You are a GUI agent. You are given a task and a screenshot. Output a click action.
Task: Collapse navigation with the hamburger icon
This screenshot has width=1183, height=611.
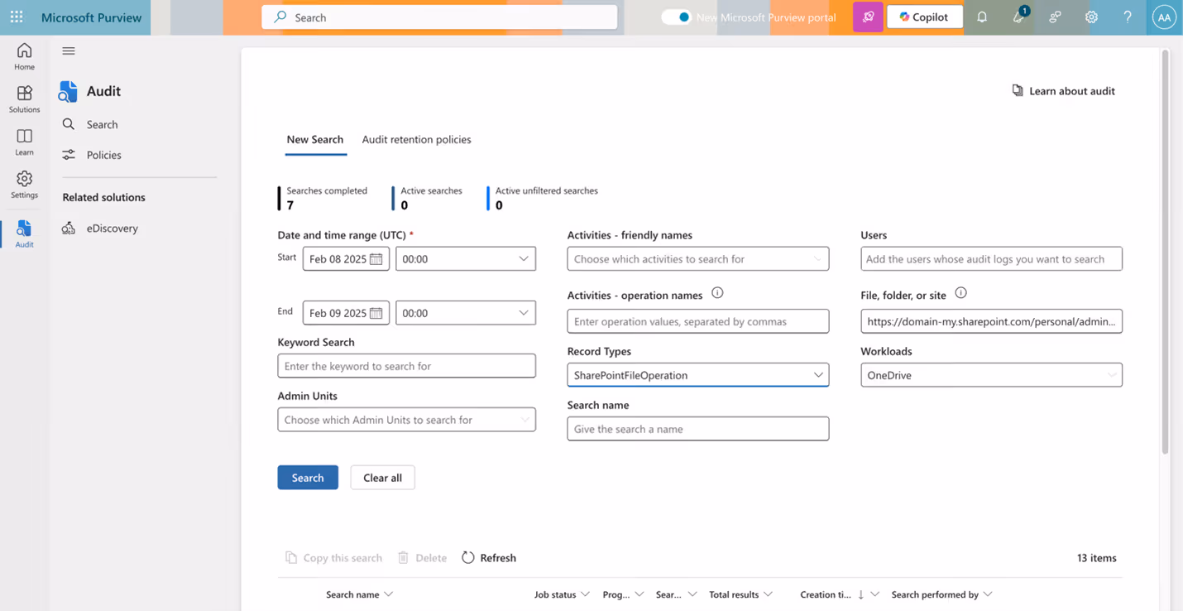point(69,51)
